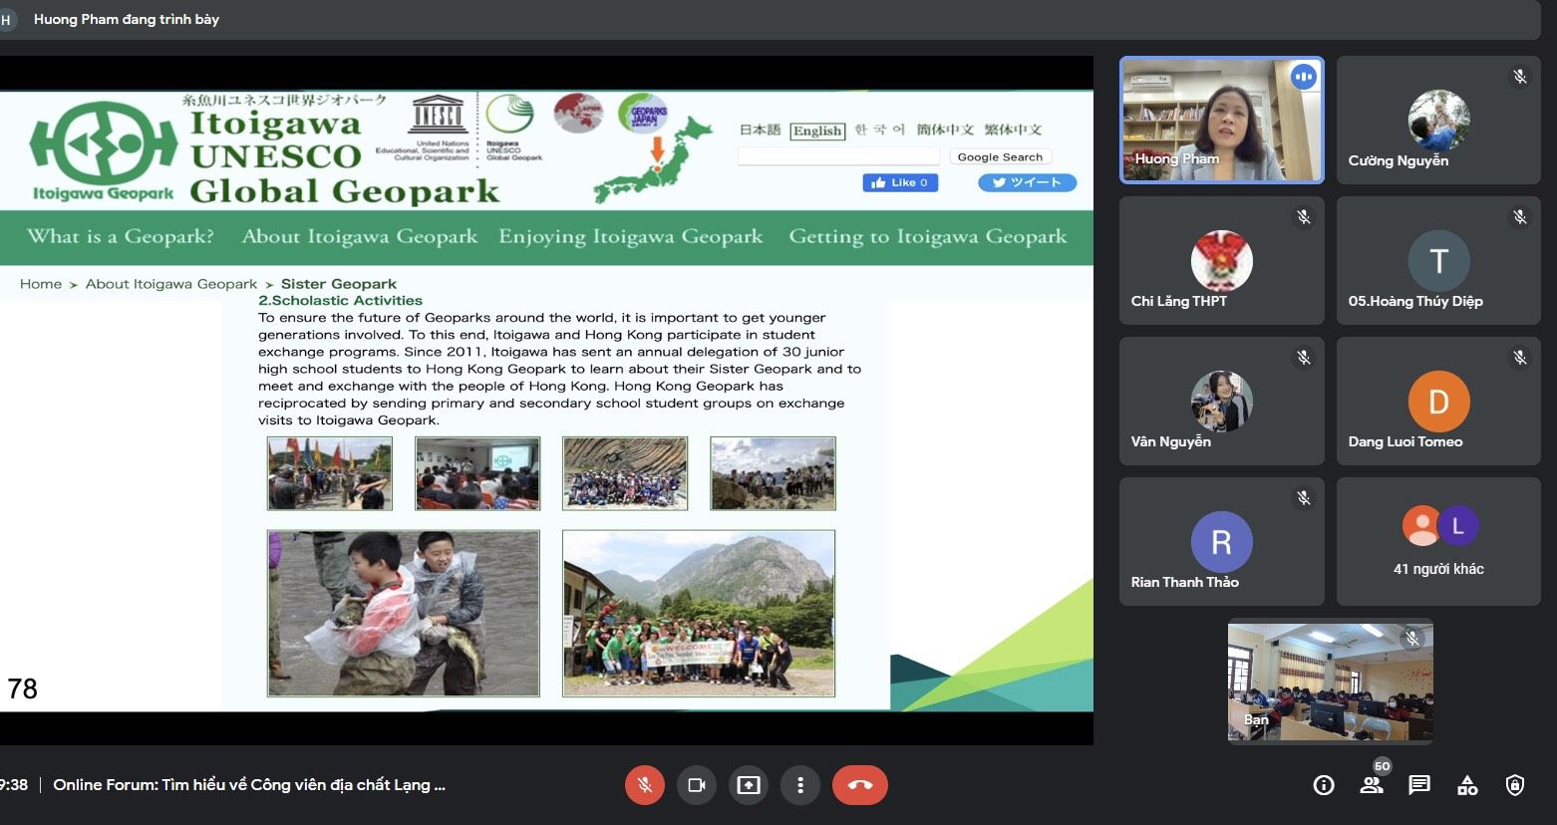Open host controls lock shield icon
Viewport: 1557px width, 825px height.
click(x=1515, y=785)
